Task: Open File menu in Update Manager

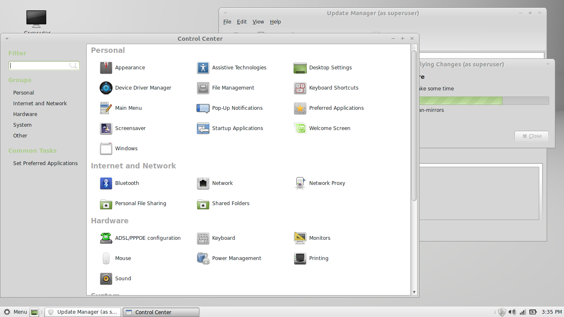Action: click(227, 22)
